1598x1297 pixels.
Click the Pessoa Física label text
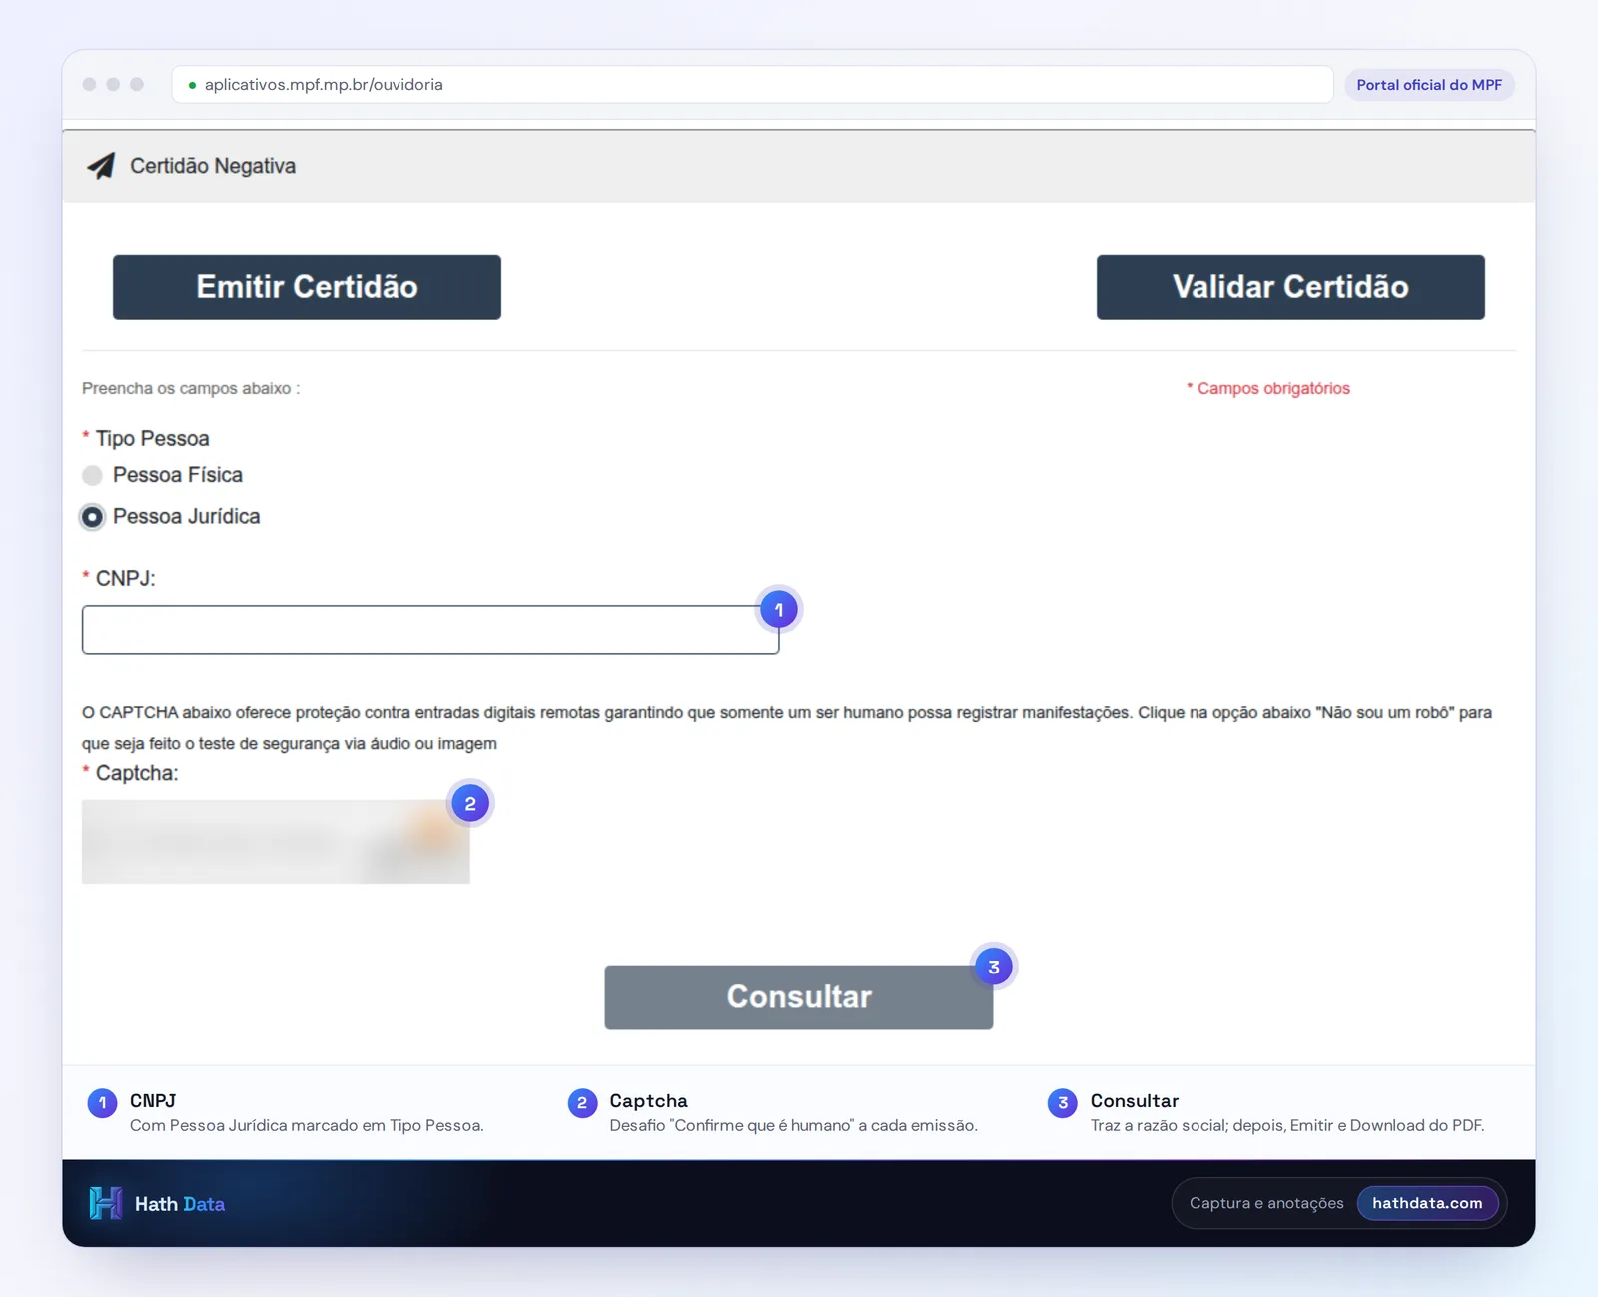click(178, 475)
